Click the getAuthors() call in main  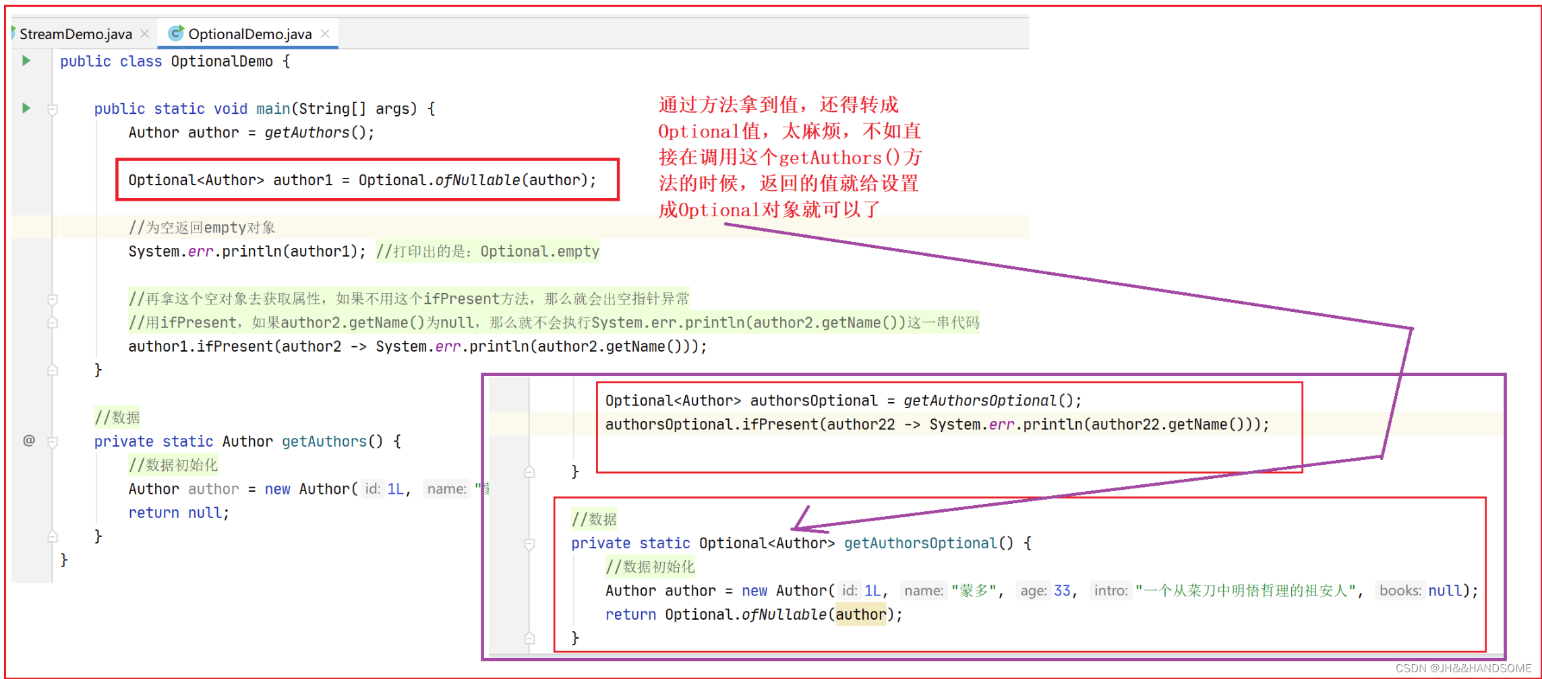(x=315, y=133)
